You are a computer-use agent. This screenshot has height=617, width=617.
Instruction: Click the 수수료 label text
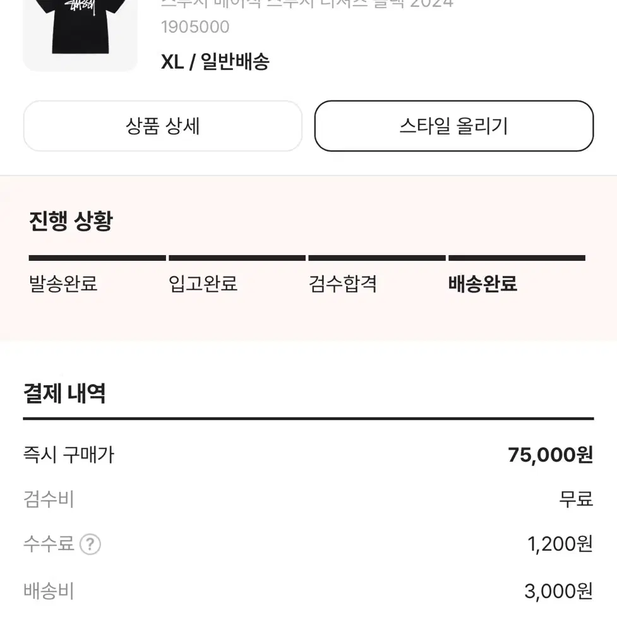click(49, 544)
